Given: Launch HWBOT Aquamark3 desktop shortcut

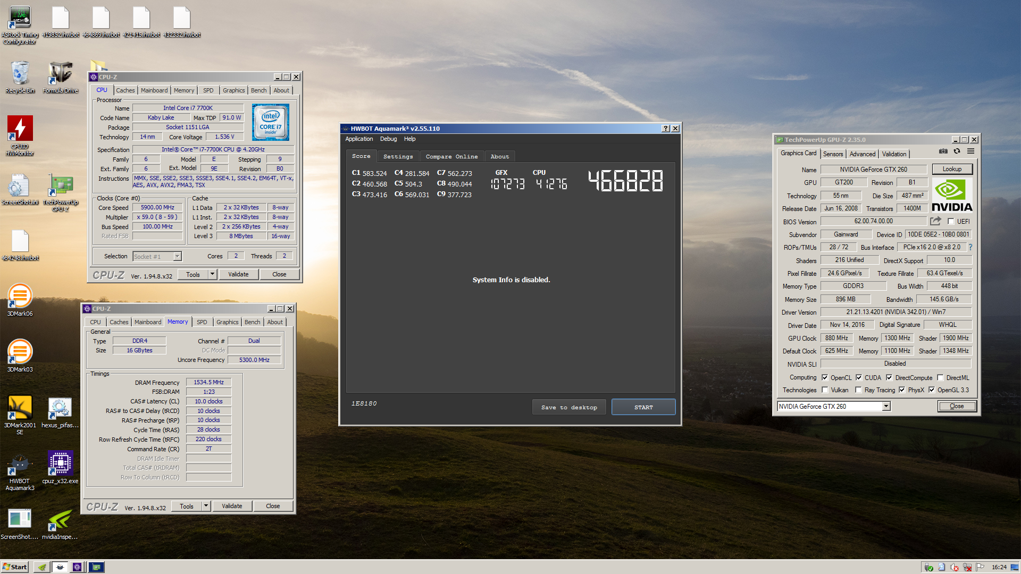Looking at the screenshot, I should pyautogui.click(x=20, y=471).
